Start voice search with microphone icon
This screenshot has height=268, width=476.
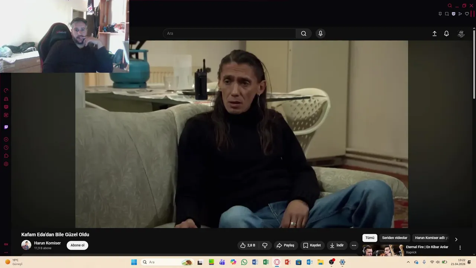pyautogui.click(x=321, y=33)
